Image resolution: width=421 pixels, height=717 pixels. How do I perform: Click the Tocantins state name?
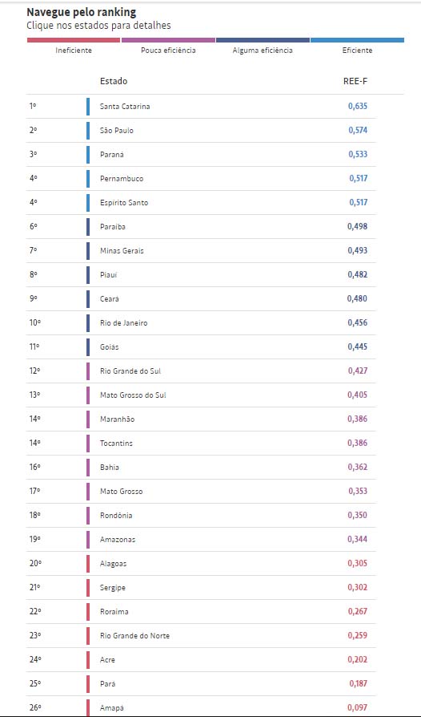116,443
